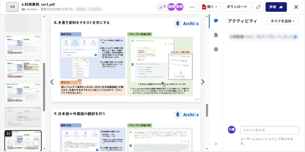Open the タスクを追加 dropdown
The image size is (305, 152).
pos(282,21)
